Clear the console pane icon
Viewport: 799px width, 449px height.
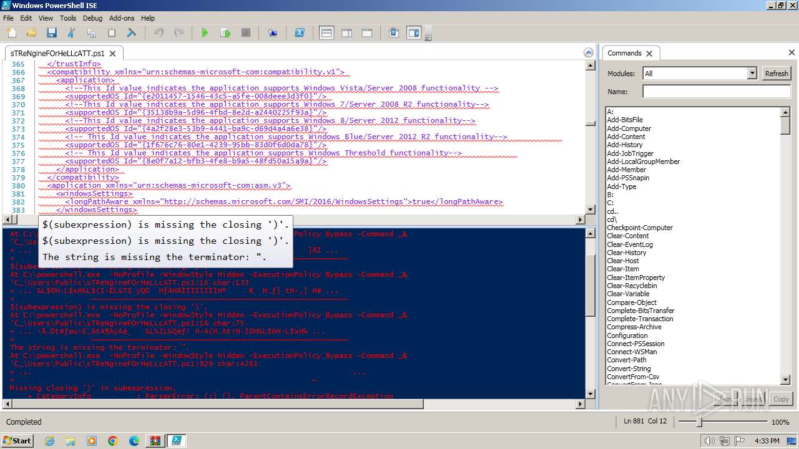pos(132,33)
